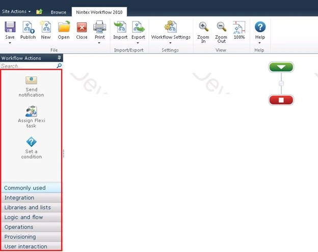Viewport: 318px width, 252px height.
Task: Select the Nintex Workflow 2010 tab
Action: 99,12
